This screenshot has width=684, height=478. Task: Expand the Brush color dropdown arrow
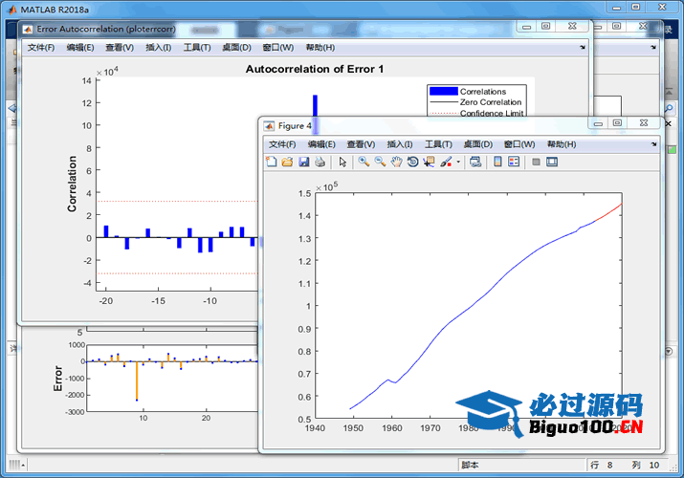458,163
